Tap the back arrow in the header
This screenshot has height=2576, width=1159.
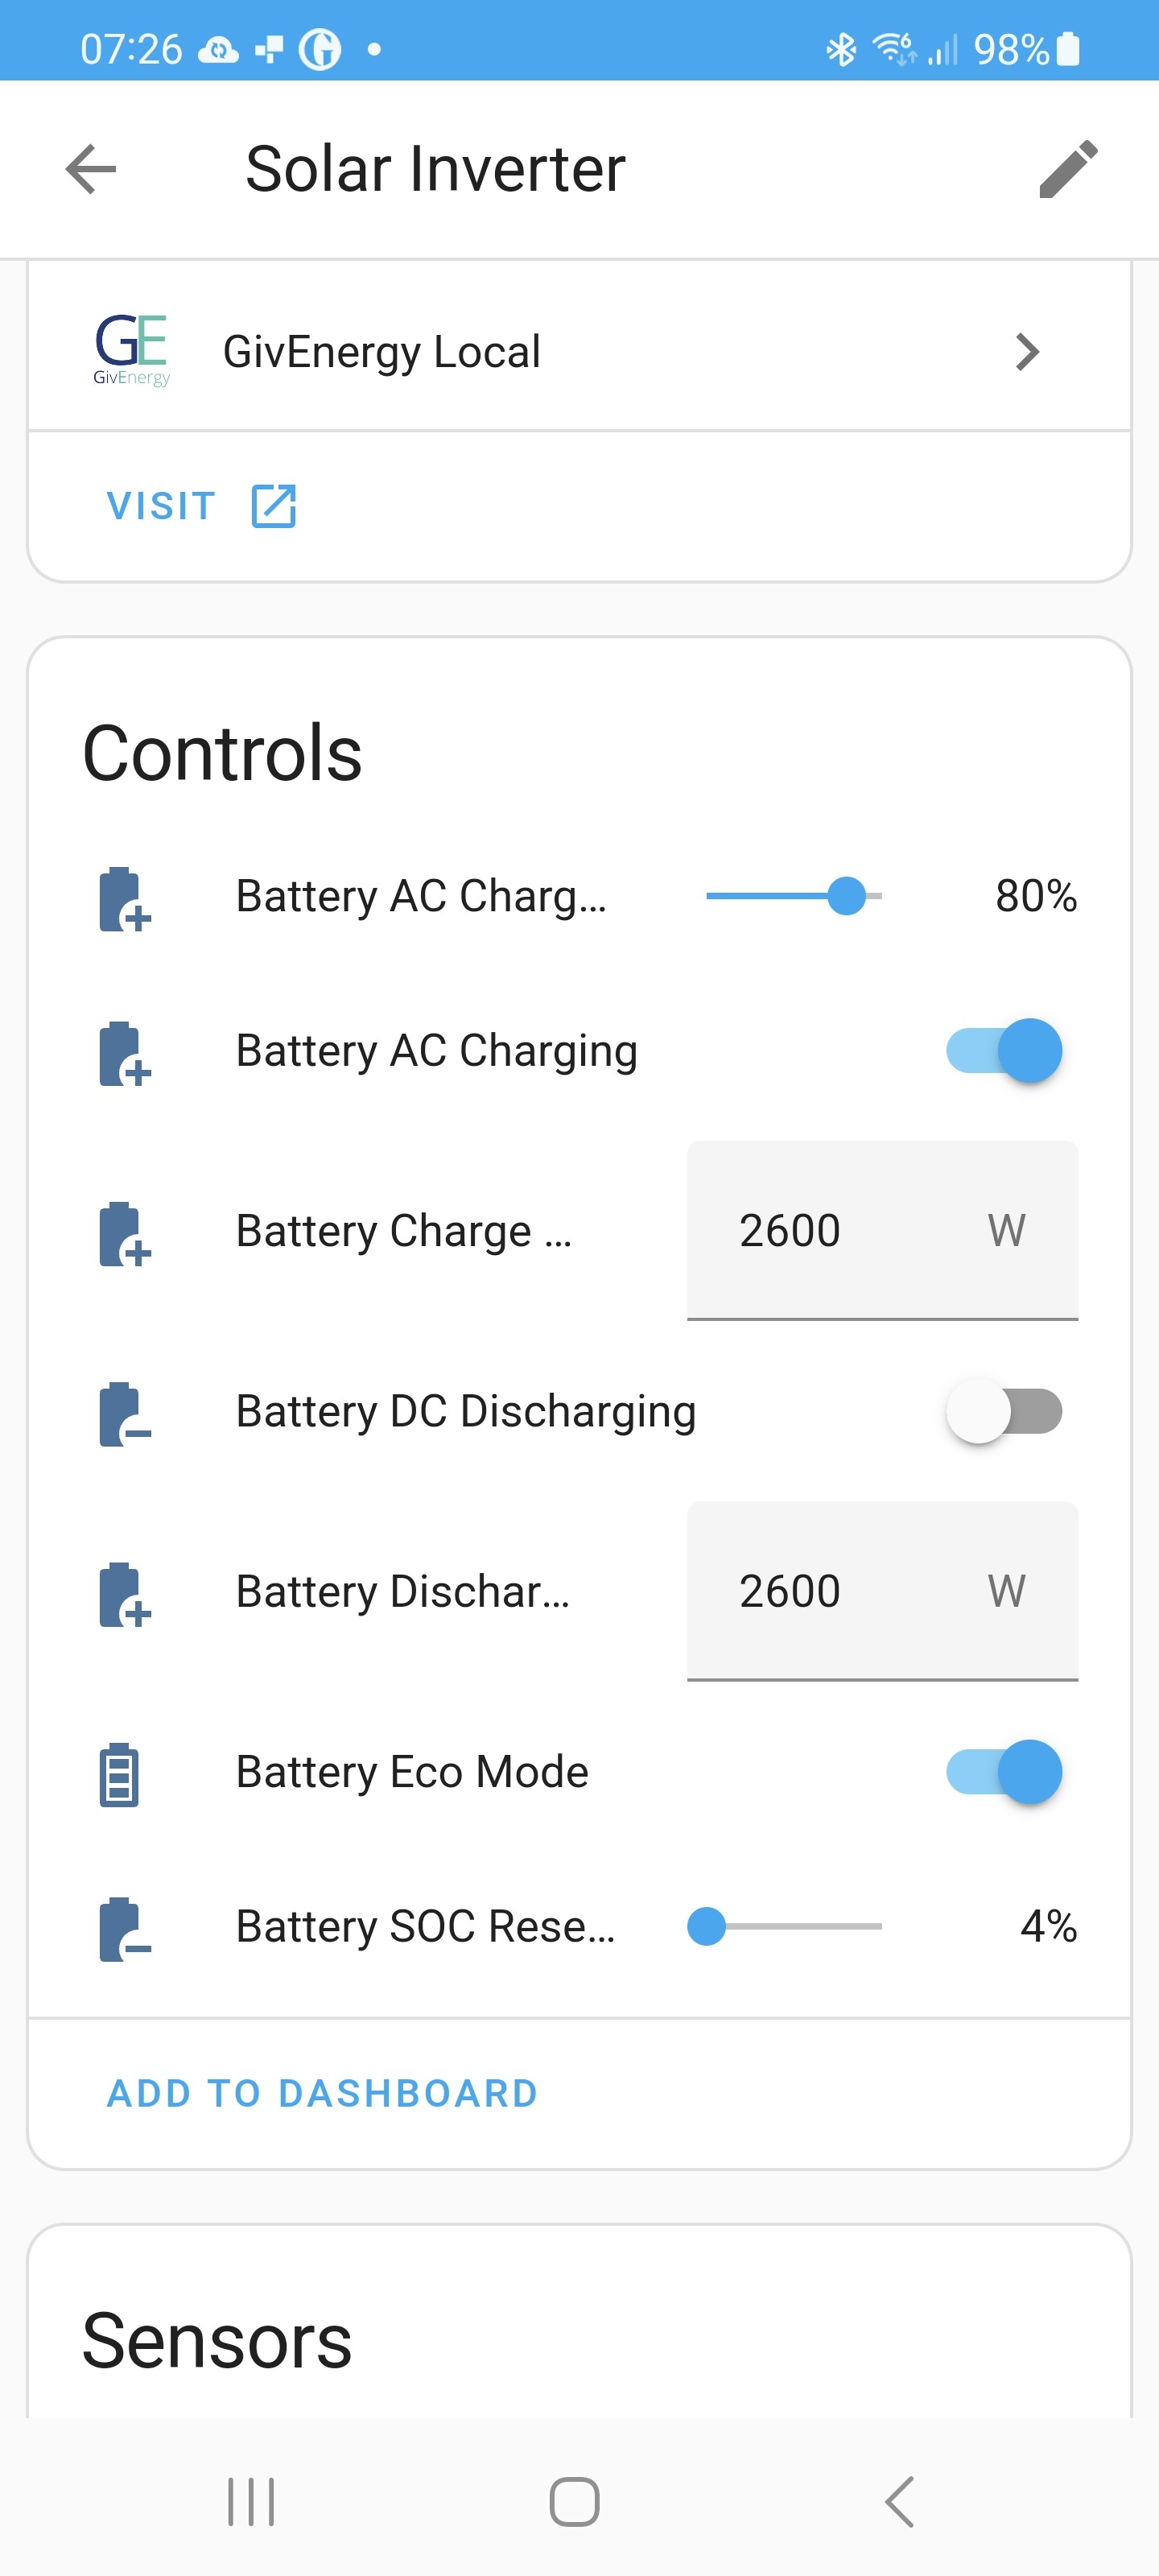coord(91,168)
